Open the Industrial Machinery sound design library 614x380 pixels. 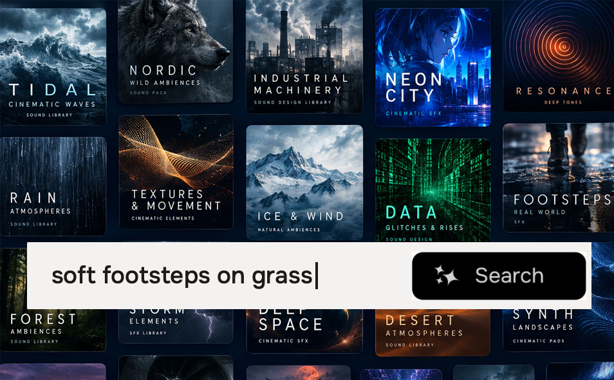304,56
